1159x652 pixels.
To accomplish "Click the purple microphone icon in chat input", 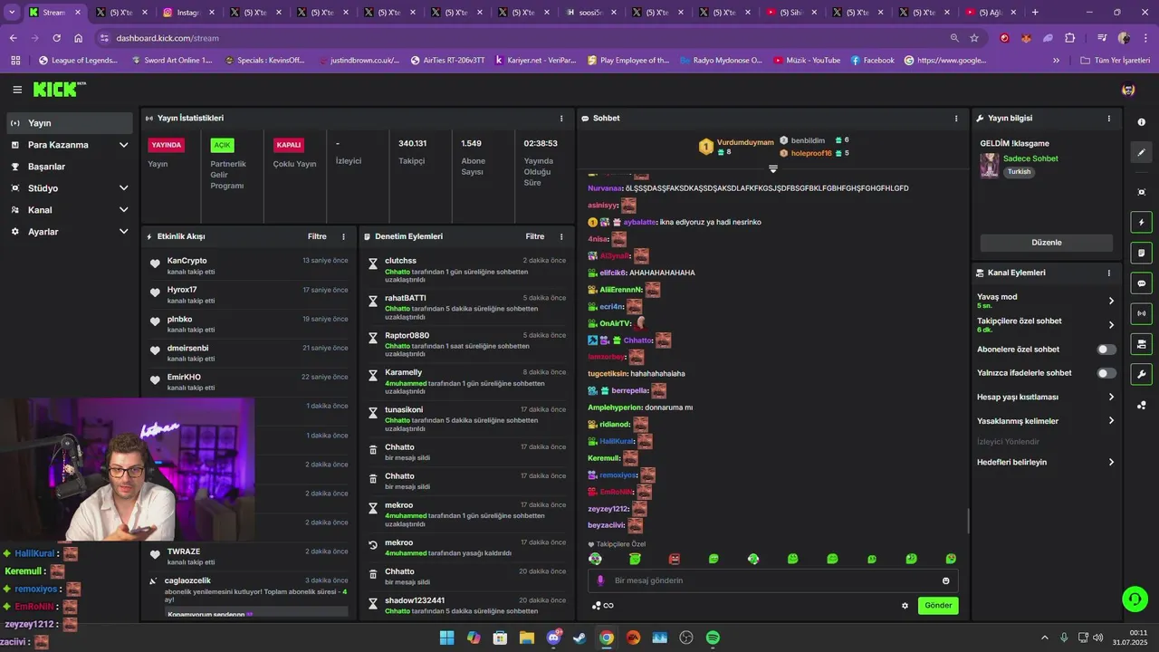I will coord(600,580).
